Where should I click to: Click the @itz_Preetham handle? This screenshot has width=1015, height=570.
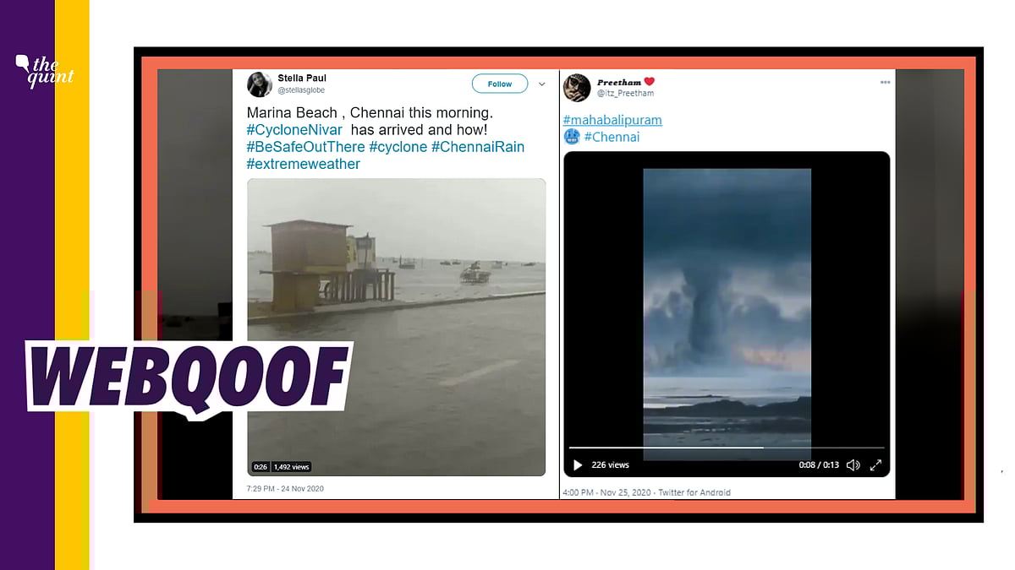point(625,94)
